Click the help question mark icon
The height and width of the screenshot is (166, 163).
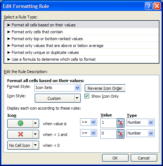149,6
